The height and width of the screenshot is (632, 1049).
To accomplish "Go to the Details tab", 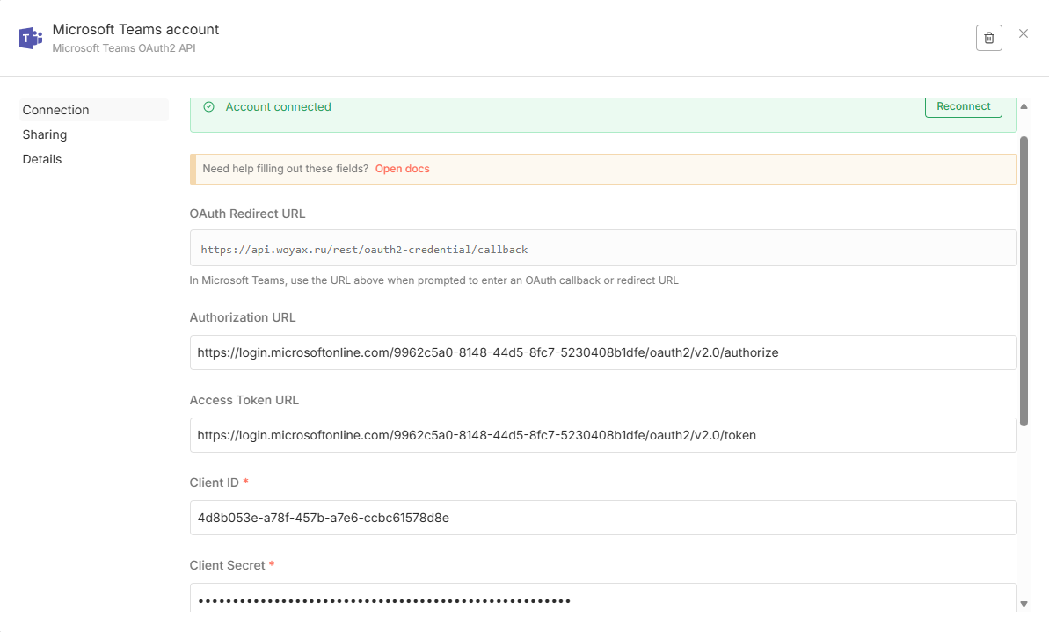I will pyautogui.click(x=42, y=159).
